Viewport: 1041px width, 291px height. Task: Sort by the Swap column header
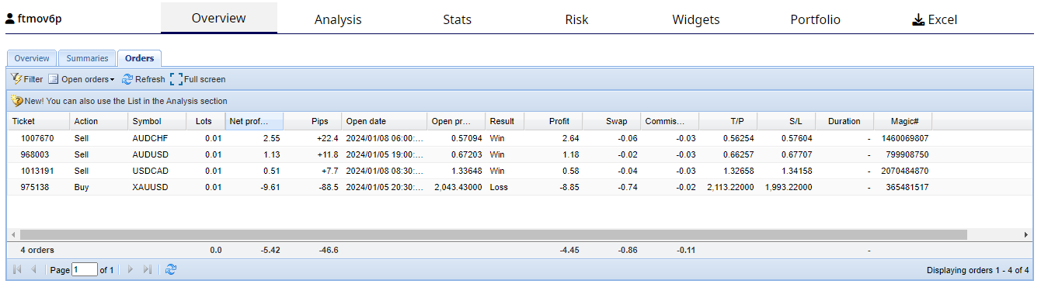pyautogui.click(x=611, y=121)
